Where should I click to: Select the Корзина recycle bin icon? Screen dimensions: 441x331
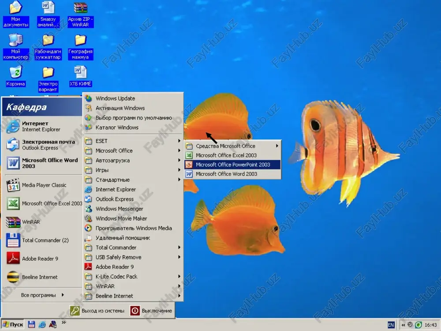[15, 76]
